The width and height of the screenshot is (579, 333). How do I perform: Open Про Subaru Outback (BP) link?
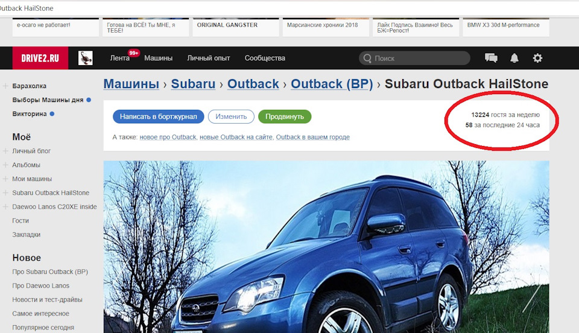[x=50, y=271]
